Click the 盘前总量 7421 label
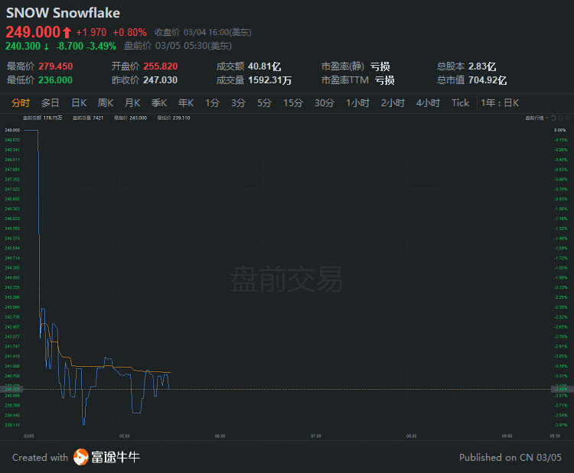This screenshot has width=574, height=473. coord(88,118)
